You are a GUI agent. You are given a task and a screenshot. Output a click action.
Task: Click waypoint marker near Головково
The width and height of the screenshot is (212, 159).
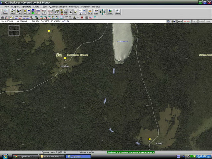click(65, 58)
